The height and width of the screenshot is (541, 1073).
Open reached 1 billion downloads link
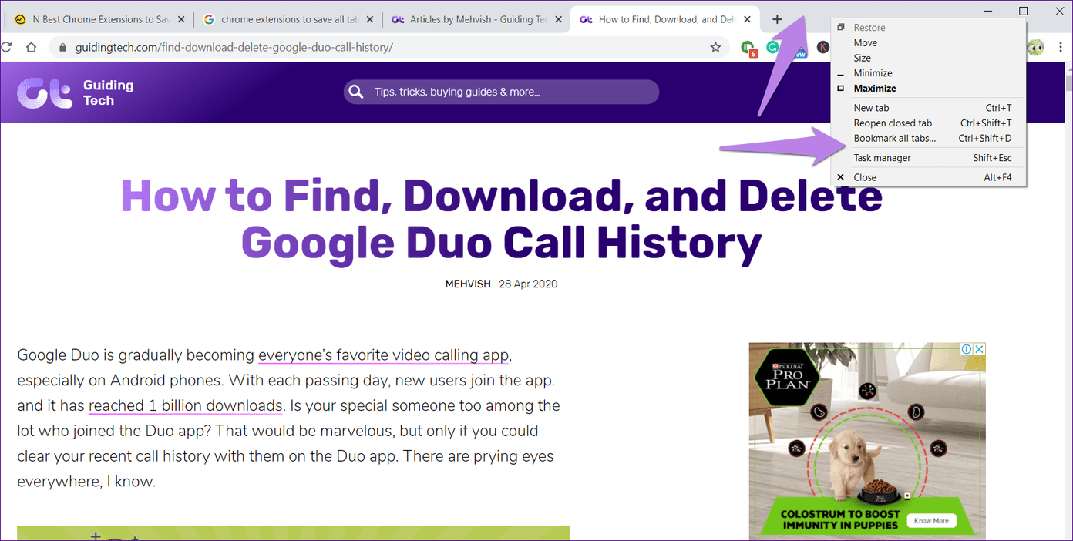click(185, 405)
